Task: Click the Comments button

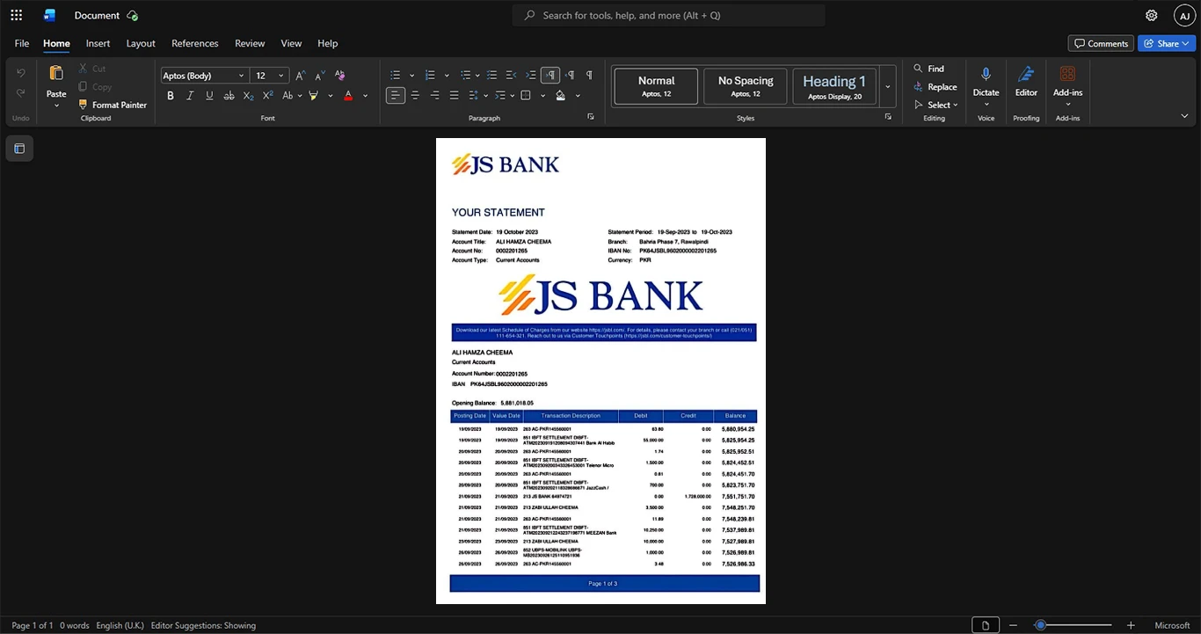Action: pos(1101,43)
